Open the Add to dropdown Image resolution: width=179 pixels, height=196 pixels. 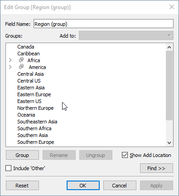[x=126, y=36]
